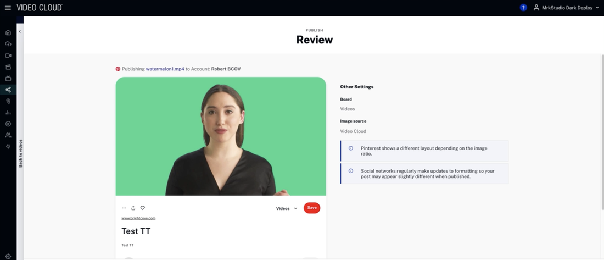Open the Analytics bar chart icon
Image resolution: width=604 pixels, height=260 pixels.
pyautogui.click(x=8, y=113)
